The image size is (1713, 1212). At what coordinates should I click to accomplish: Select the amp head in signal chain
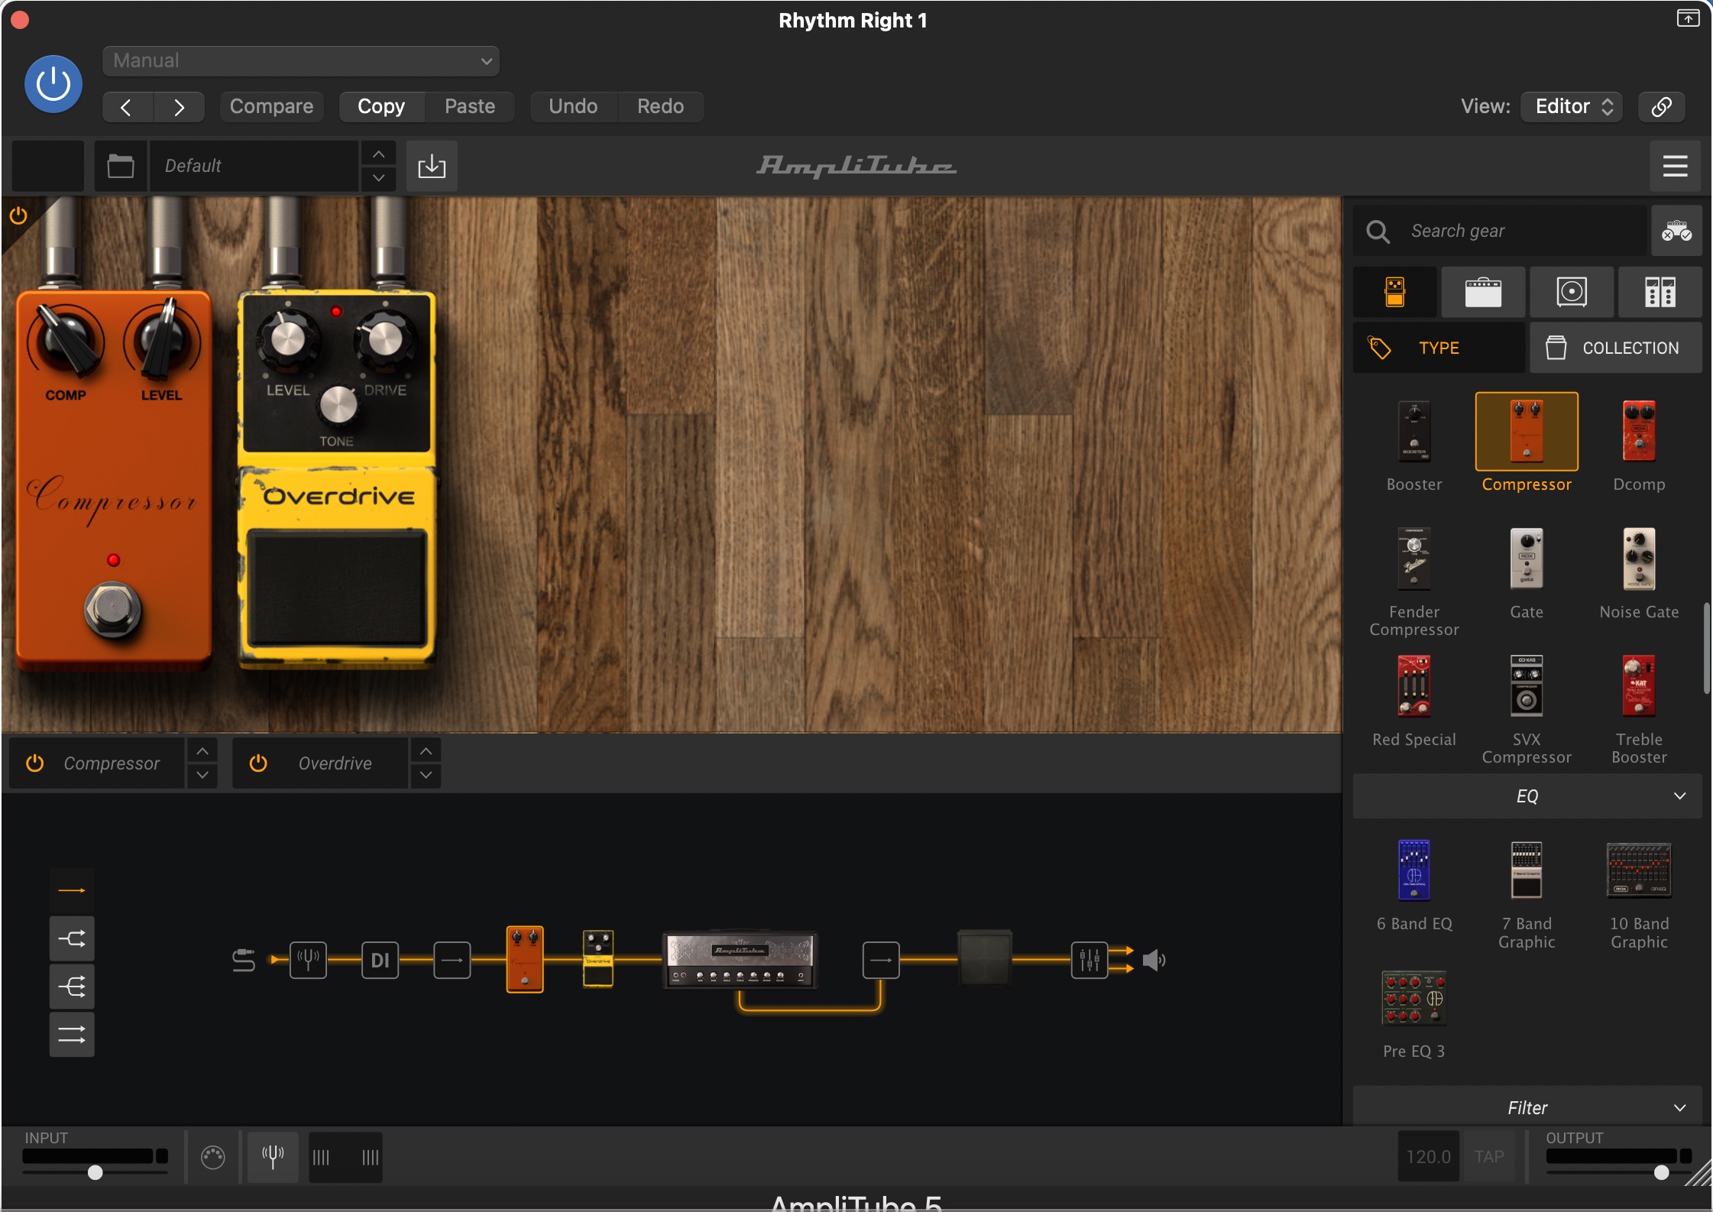pos(740,960)
